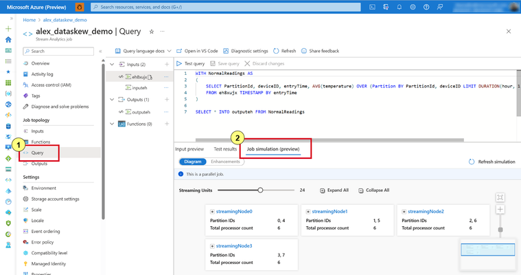Viewport: 521px width, 275px height.
Task: Open Cloud Shell icon in top bar
Action: (372, 7)
